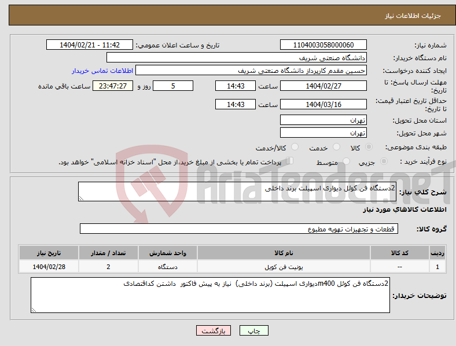Click the تاریخ نیاز column header

tap(49, 253)
